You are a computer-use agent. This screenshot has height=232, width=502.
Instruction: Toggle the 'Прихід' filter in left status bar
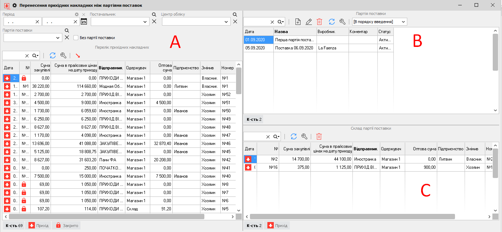pyautogui.click(x=39, y=226)
